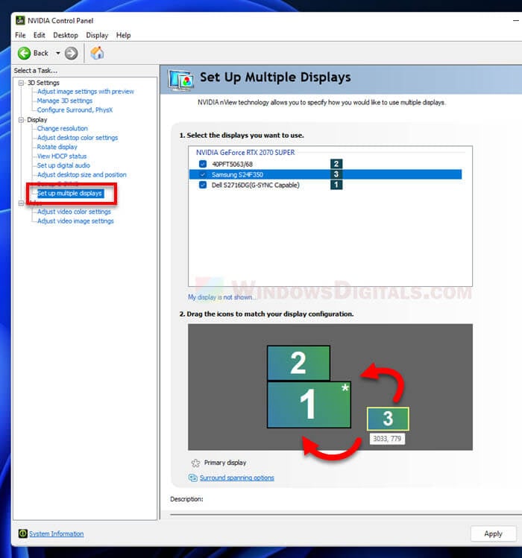The height and width of the screenshot is (558, 522).
Task: Open the Desktop menu
Action: 66,35
